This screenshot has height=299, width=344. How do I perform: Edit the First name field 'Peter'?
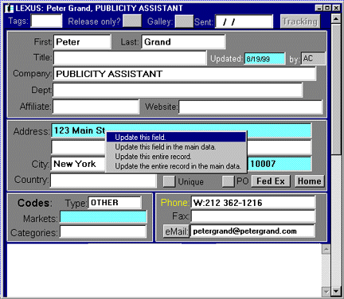coord(82,42)
